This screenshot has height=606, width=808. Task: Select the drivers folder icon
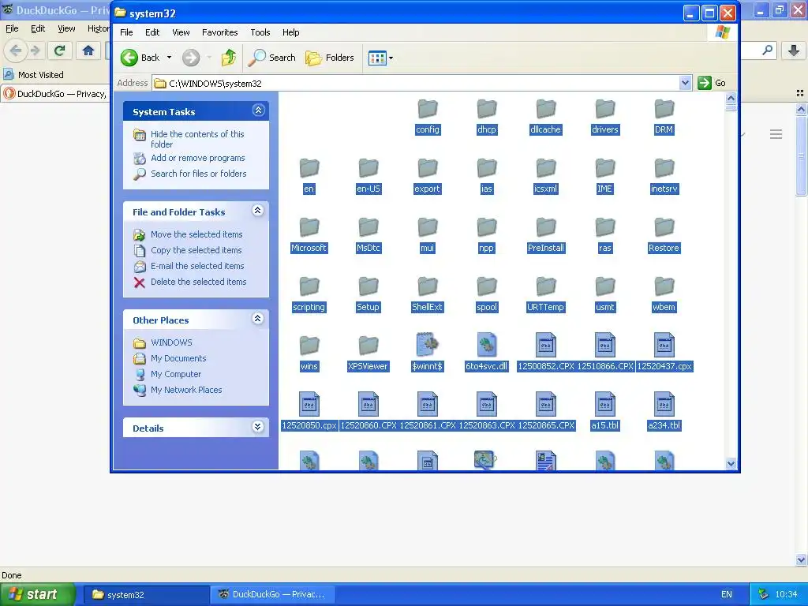[x=605, y=109]
